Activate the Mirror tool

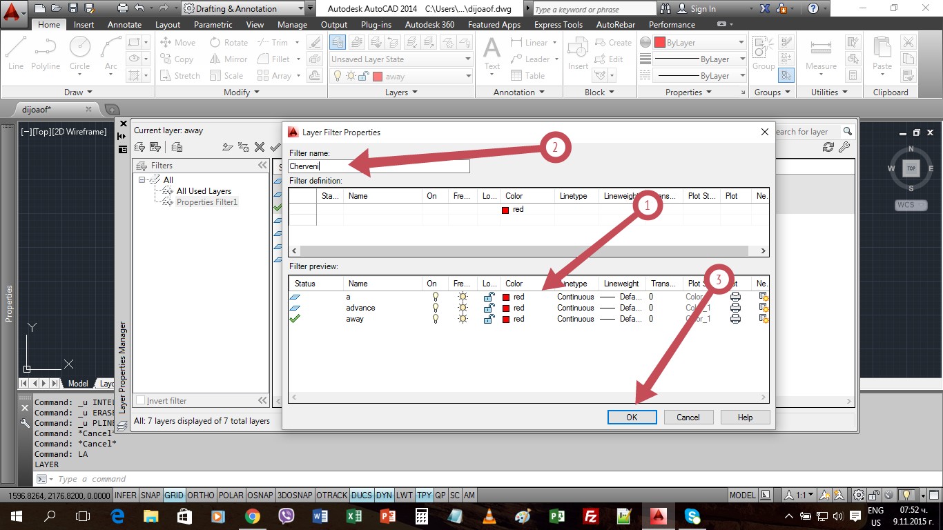(229, 59)
